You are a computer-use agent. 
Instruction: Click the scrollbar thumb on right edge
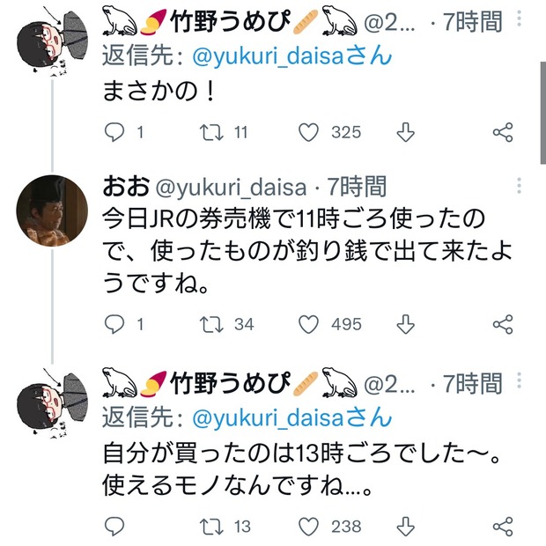[542, 113]
